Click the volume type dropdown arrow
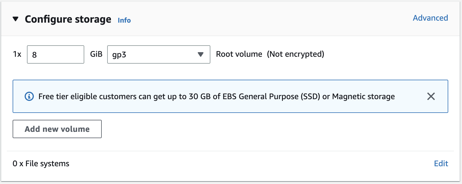The width and height of the screenshot is (462, 184). (201, 54)
